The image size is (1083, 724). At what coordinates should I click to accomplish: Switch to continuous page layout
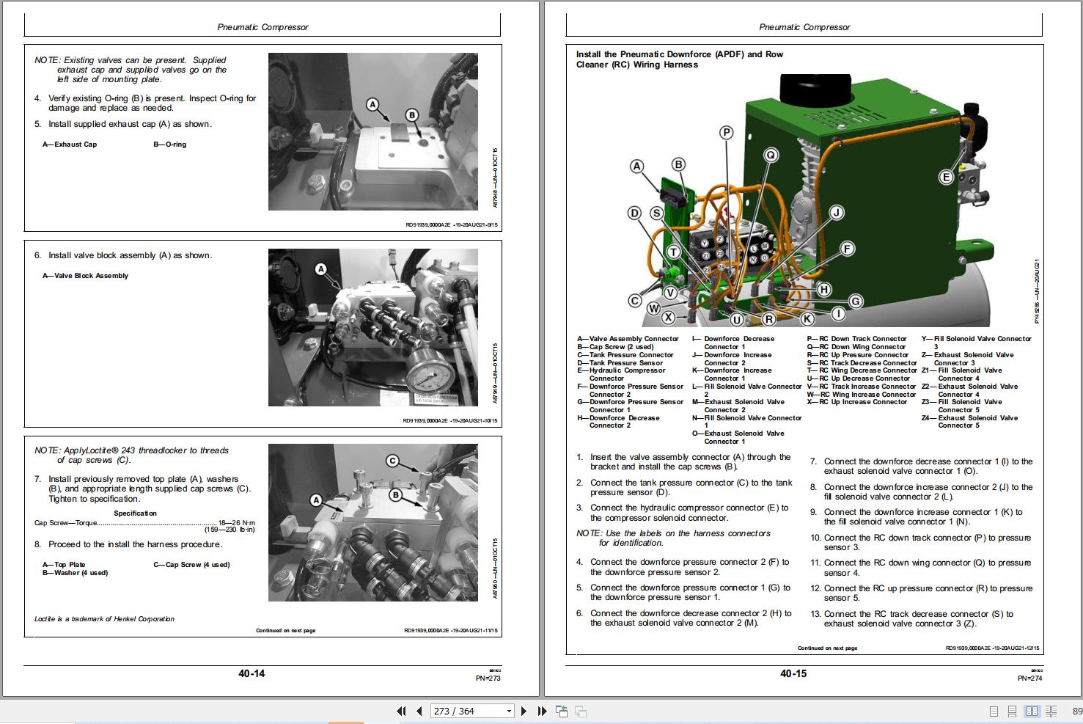(1013, 712)
